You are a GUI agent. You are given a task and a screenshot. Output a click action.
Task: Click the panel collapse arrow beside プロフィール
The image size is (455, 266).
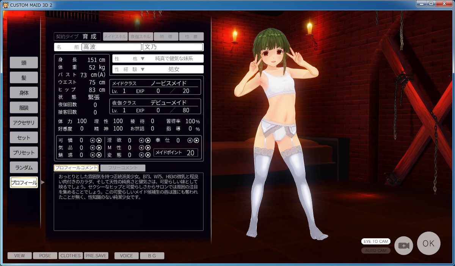pos(43,182)
